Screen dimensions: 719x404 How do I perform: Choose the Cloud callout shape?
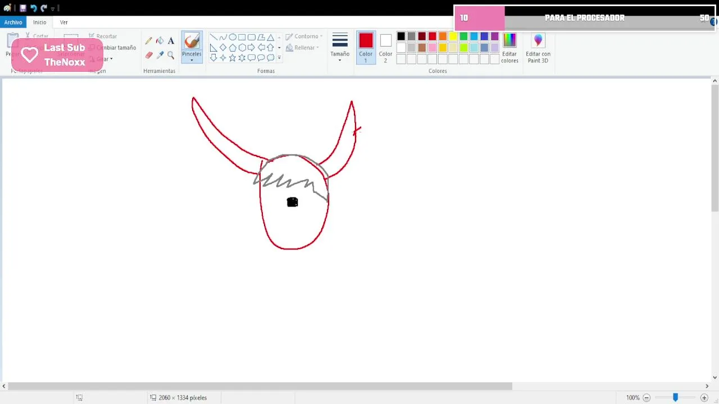pyautogui.click(x=271, y=58)
